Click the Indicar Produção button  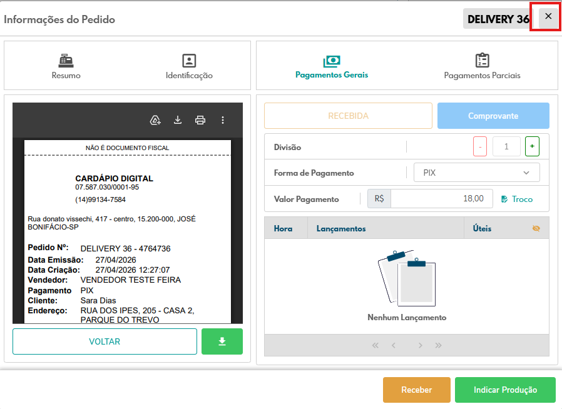pyautogui.click(x=505, y=390)
